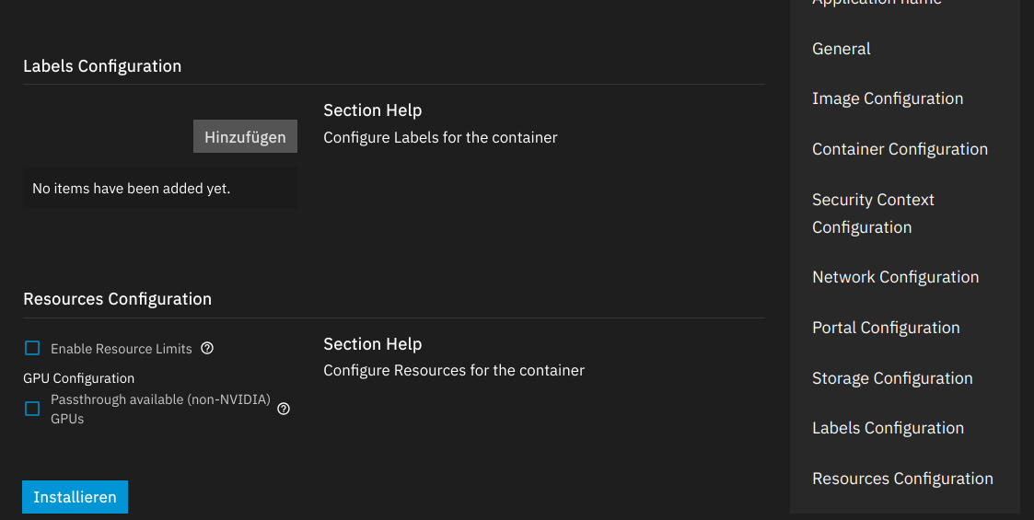Click partially visible Application name sidebar link
The width and height of the screenshot is (1034, 520).
[x=877, y=3]
